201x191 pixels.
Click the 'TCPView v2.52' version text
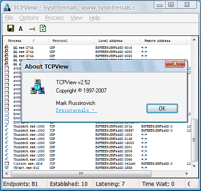click(73, 82)
